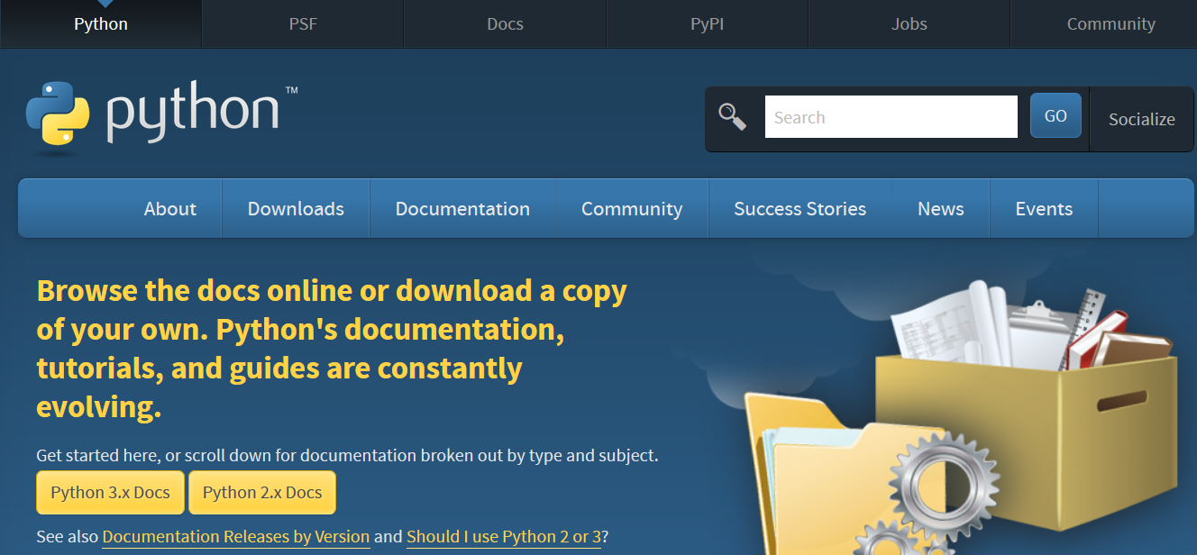
Task: Open the Python 2.x Docs button
Action: pos(262,493)
